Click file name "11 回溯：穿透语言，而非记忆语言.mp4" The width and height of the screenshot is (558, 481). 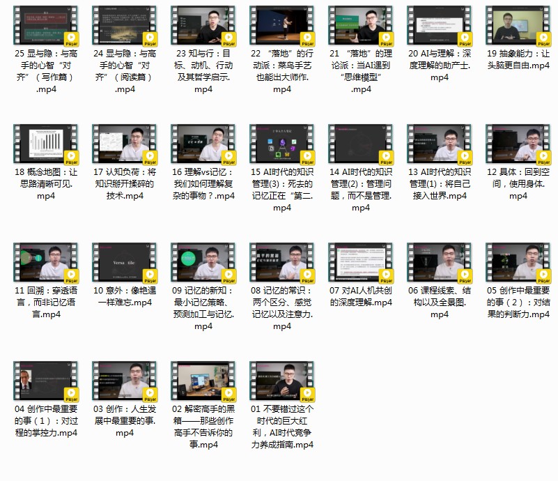click(x=46, y=303)
